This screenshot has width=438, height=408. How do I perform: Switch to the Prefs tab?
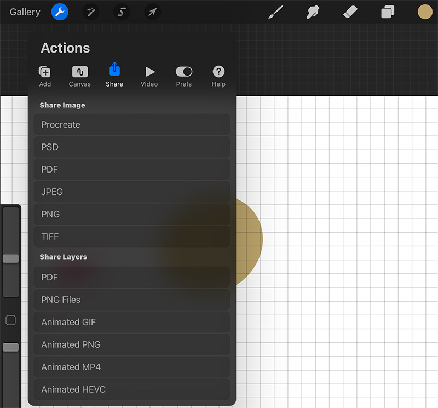184,77
